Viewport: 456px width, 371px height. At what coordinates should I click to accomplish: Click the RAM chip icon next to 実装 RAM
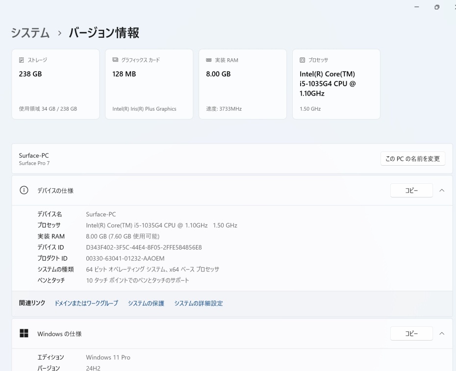click(x=209, y=60)
